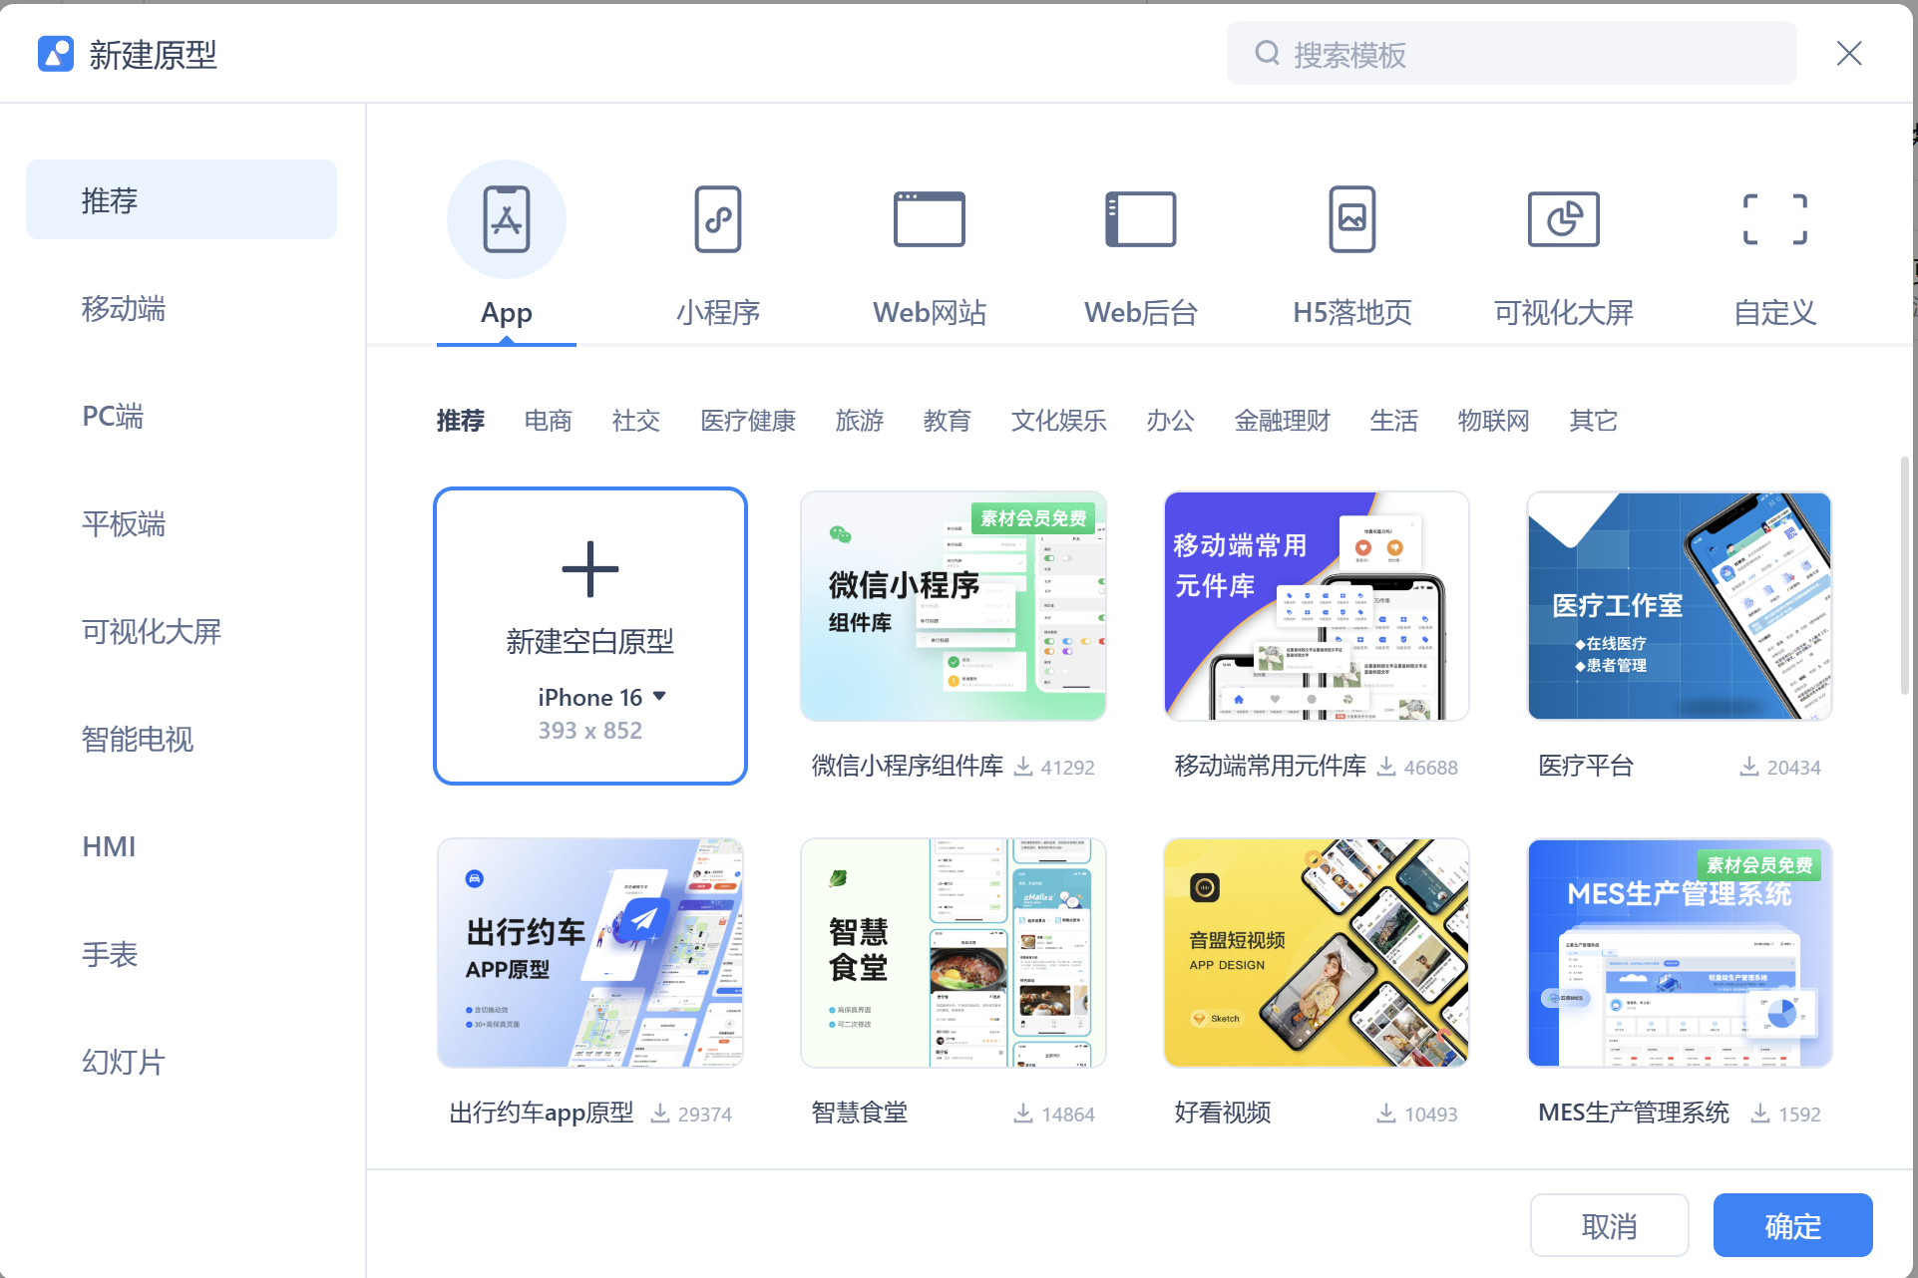Viewport: 1918px width, 1278px height.
Task: Choose the MES生产管理系统 template thumbnail
Action: tap(1680, 953)
